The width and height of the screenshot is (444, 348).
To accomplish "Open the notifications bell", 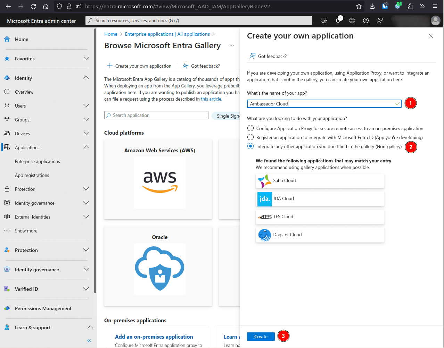I will coord(338,20).
